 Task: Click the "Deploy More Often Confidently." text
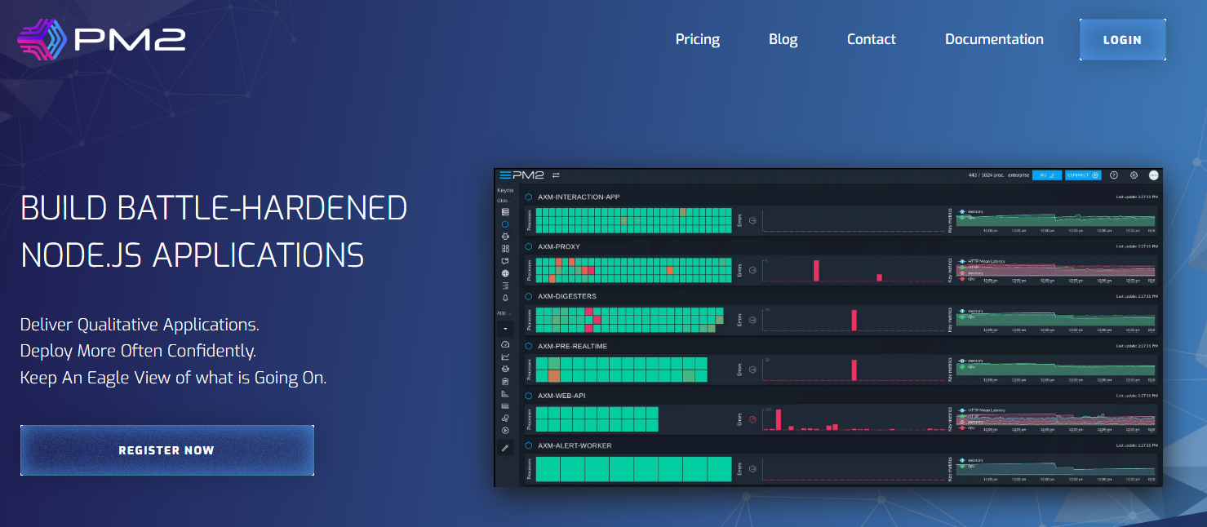pos(138,351)
